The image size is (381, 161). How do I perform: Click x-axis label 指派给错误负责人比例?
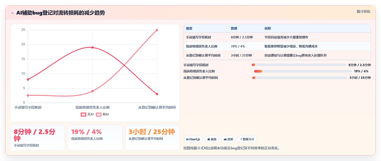point(92,107)
